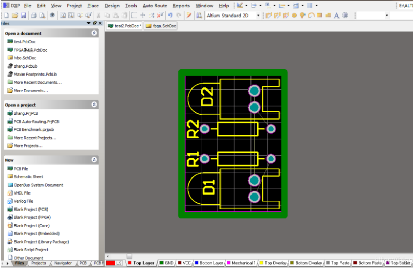The height and width of the screenshot is (268, 413).
Task: Select the upper pad of component D2
Action: (254, 91)
